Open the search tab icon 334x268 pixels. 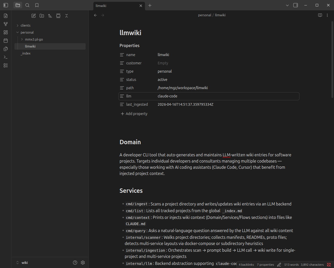(x=27, y=5)
